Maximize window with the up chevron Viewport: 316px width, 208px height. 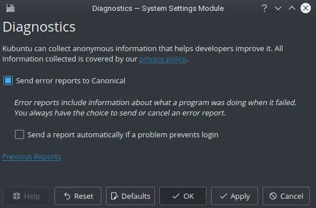(292, 8)
